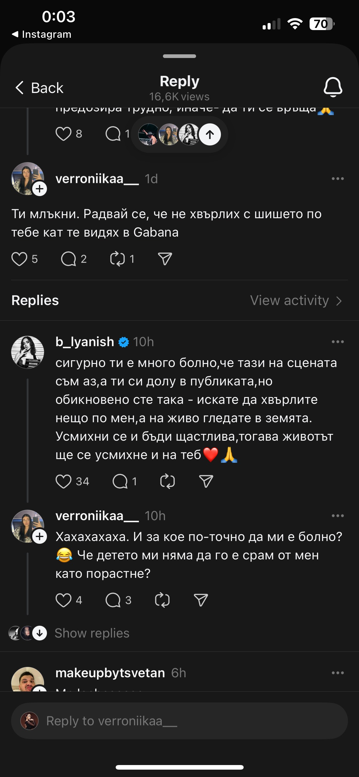This screenshot has height=777, width=359.
Task: Follow verroniikaa__ with the plus button
Action: [40, 189]
